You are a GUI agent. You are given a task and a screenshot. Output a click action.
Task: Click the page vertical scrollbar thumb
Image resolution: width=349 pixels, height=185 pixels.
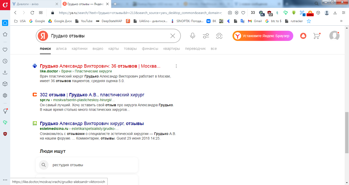[x=347, y=132]
